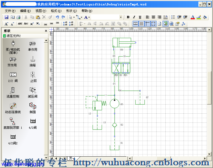This screenshot has width=213, height=168.
Task: Select the pump symbol labeled 03
Action: coord(114,104)
